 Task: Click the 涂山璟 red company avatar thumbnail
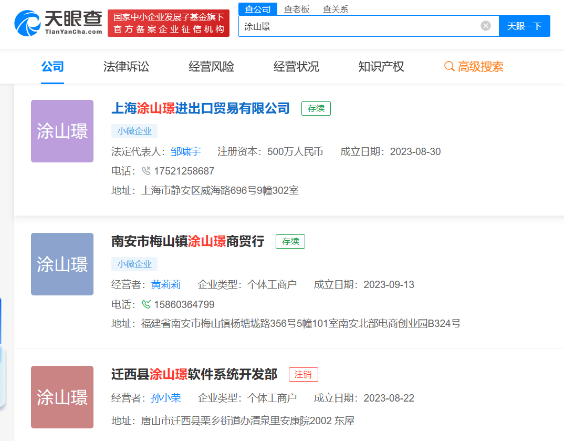click(62, 397)
